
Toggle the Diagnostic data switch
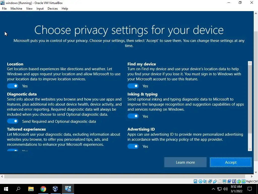(13, 121)
